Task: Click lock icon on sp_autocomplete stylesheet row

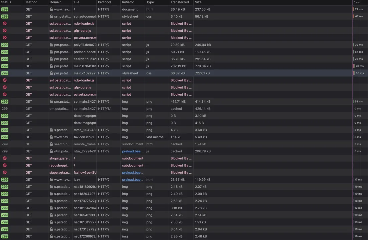Action: point(51,16)
